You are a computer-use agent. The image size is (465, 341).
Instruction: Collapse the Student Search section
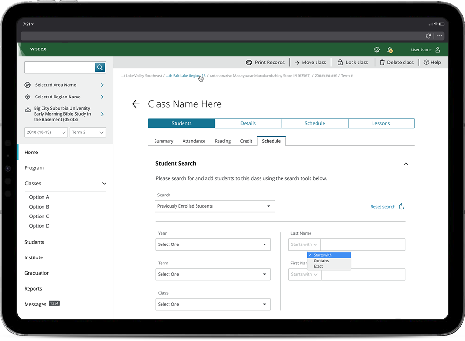(x=406, y=164)
